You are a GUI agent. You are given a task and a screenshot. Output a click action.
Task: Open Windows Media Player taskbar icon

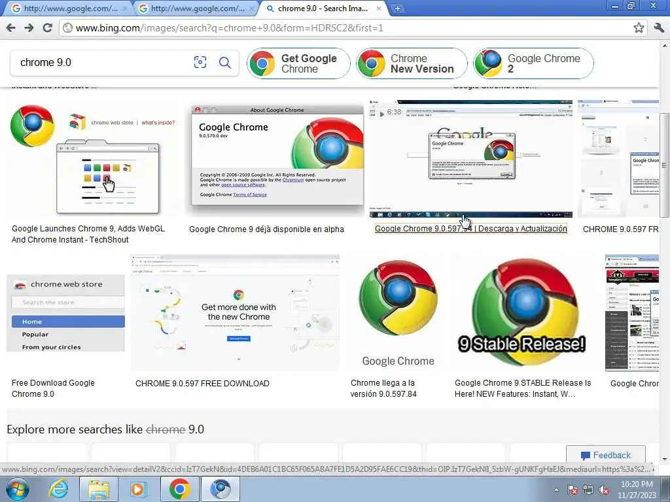(138, 489)
